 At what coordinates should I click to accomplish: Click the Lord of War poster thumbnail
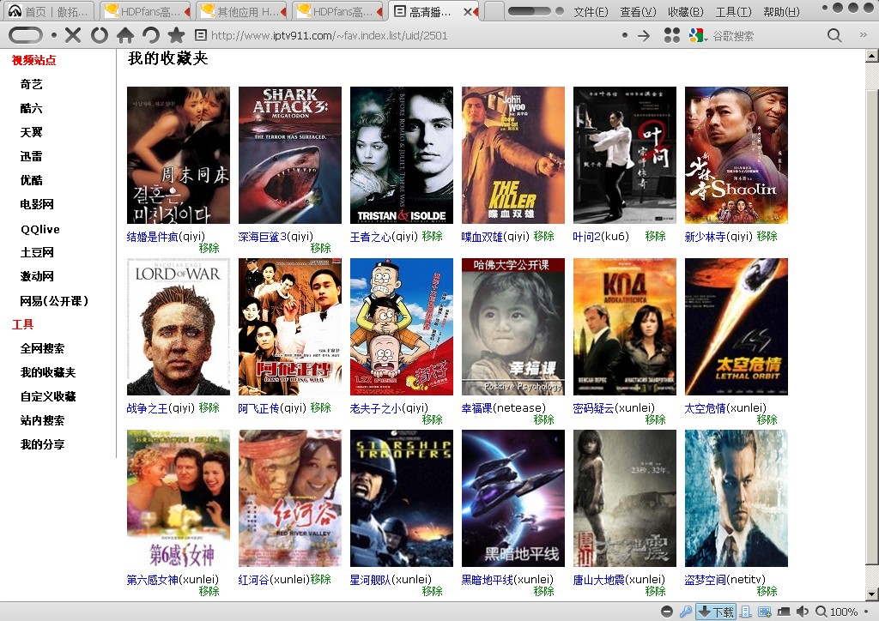pos(179,327)
